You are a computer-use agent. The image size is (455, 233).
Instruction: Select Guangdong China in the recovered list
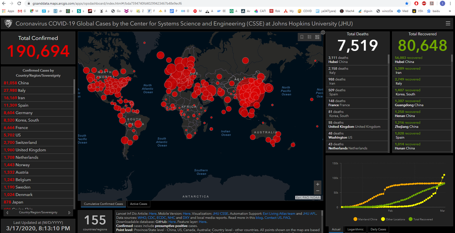pyautogui.click(x=422, y=103)
